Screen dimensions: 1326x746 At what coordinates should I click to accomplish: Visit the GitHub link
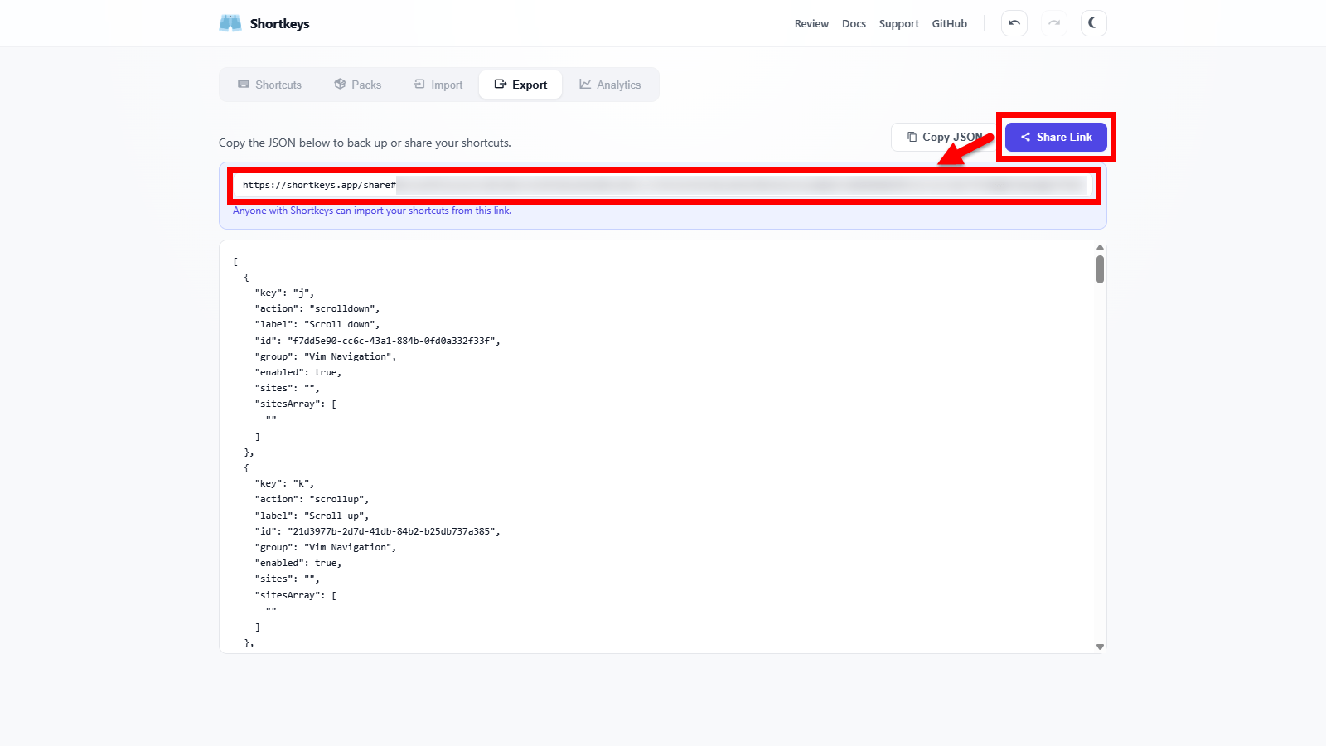tap(949, 24)
